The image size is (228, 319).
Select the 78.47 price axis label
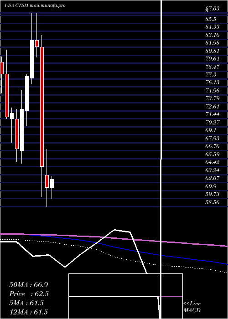(212, 67)
